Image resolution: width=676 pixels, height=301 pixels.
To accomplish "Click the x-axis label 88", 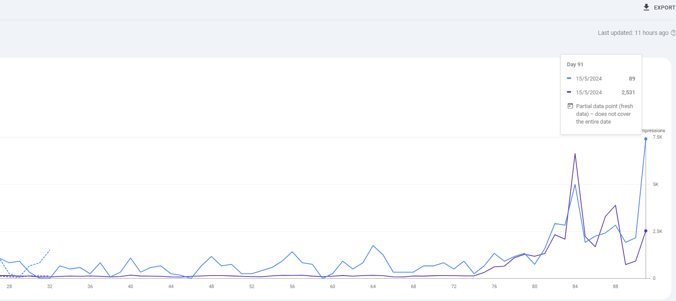I will tap(616, 286).
